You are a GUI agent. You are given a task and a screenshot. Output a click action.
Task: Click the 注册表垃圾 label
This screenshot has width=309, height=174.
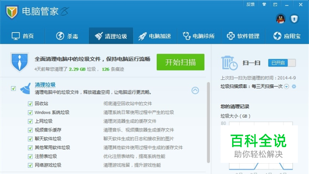(x=46, y=157)
